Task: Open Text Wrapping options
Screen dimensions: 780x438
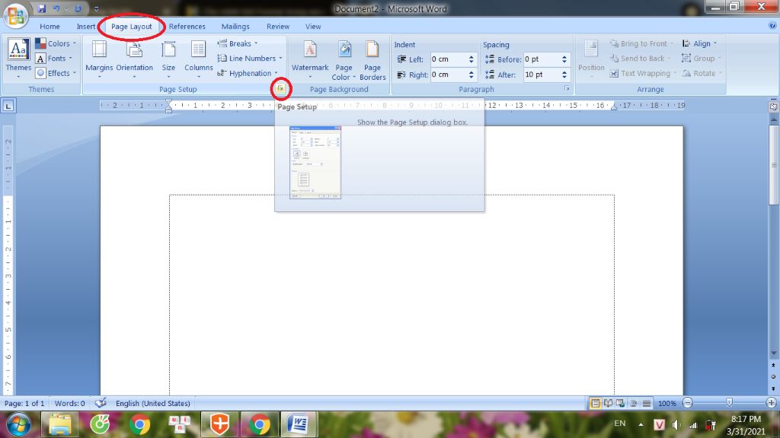Action: pyautogui.click(x=643, y=73)
